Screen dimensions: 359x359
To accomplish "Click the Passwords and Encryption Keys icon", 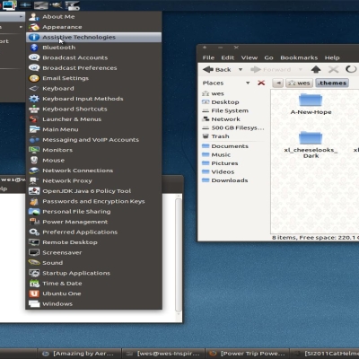I will tap(34, 201).
